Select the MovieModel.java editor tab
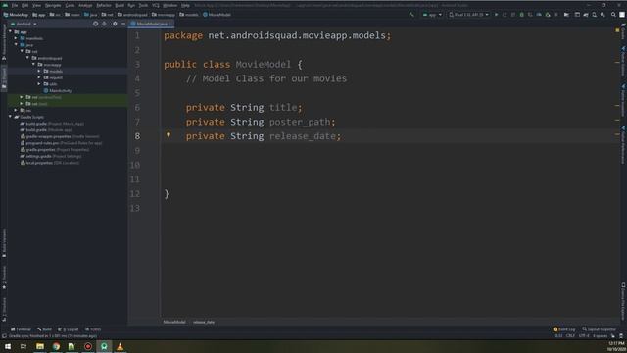 [150, 24]
